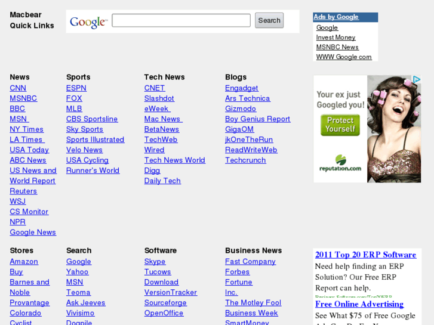Open the Teoma search link
Viewport: 434px width, 325px height.
(78, 292)
